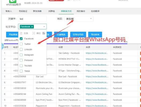Click the invert-selection grid icon in dropdown
141x107 pixels.
(x=44, y=33)
